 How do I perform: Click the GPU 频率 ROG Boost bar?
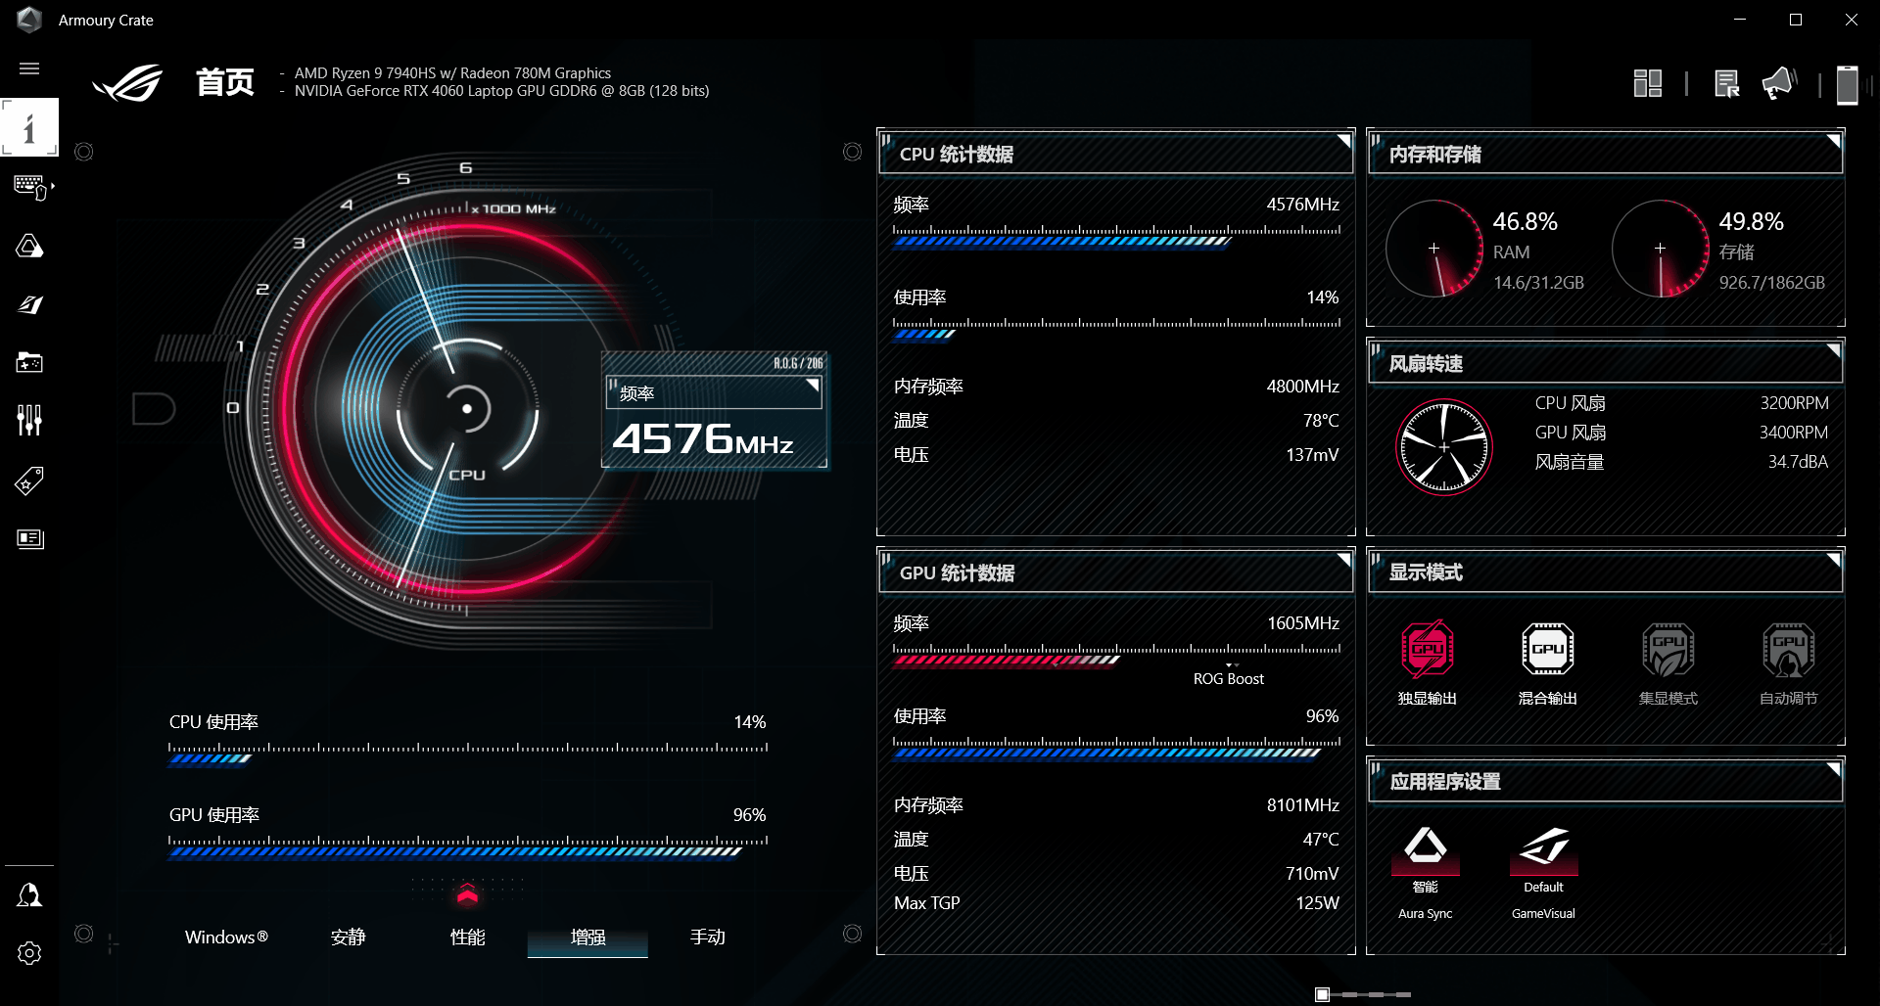(1116, 655)
